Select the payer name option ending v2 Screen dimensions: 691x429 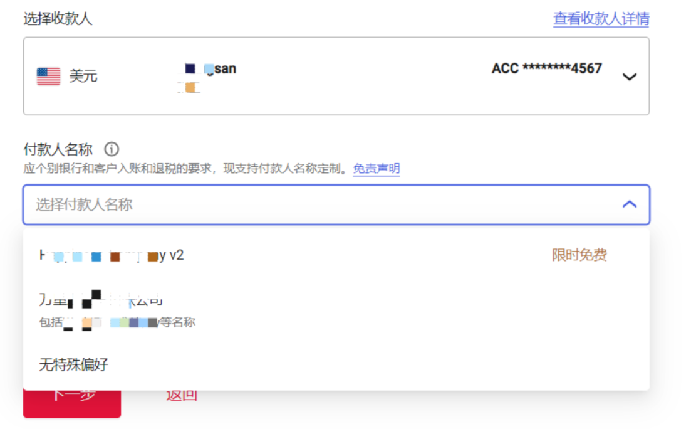tap(113, 255)
